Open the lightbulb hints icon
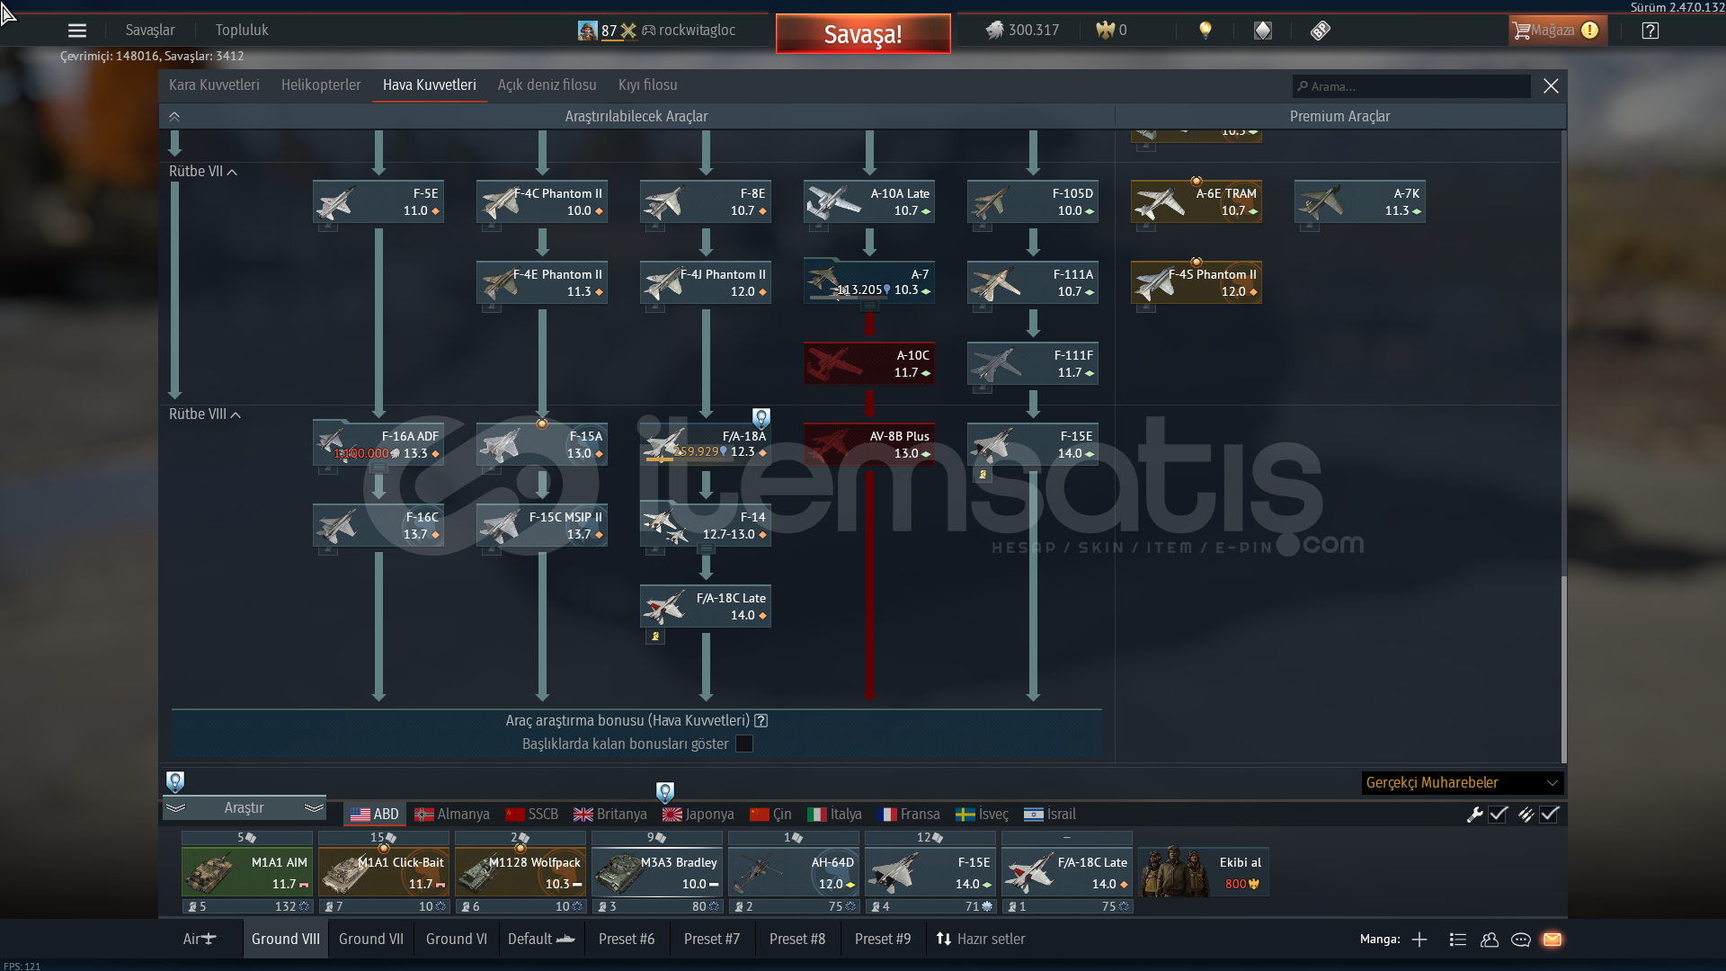The image size is (1726, 971). pos(1206,31)
